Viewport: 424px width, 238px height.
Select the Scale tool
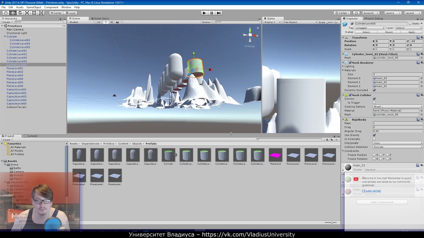pos(27,13)
